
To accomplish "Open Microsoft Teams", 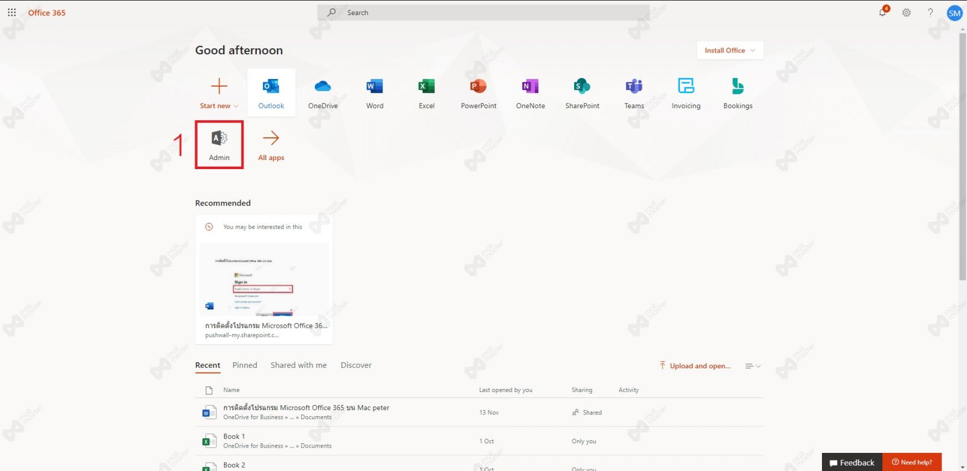I will click(x=634, y=92).
